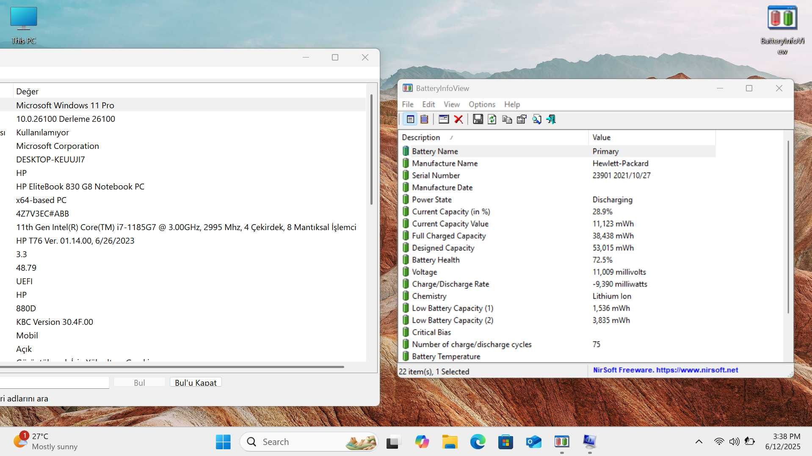Launch Microsoft Edge from taskbar
Screen dimensions: 812x456
pos(478,442)
